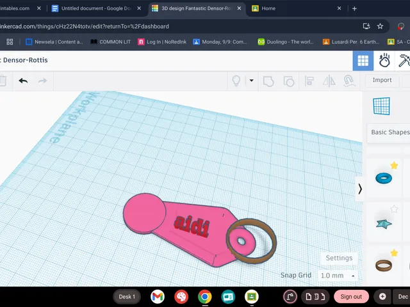Select the 3D design grid view icon
Image resolution: width=410 pixels, height=307 pixels.
tap(363, 61)
